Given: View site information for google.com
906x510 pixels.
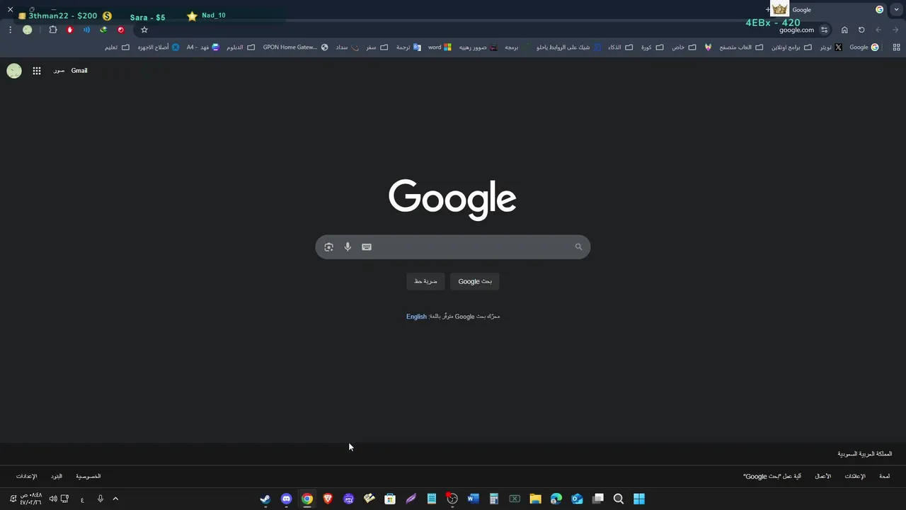Looking at the screenshot, I should [824, 30].
